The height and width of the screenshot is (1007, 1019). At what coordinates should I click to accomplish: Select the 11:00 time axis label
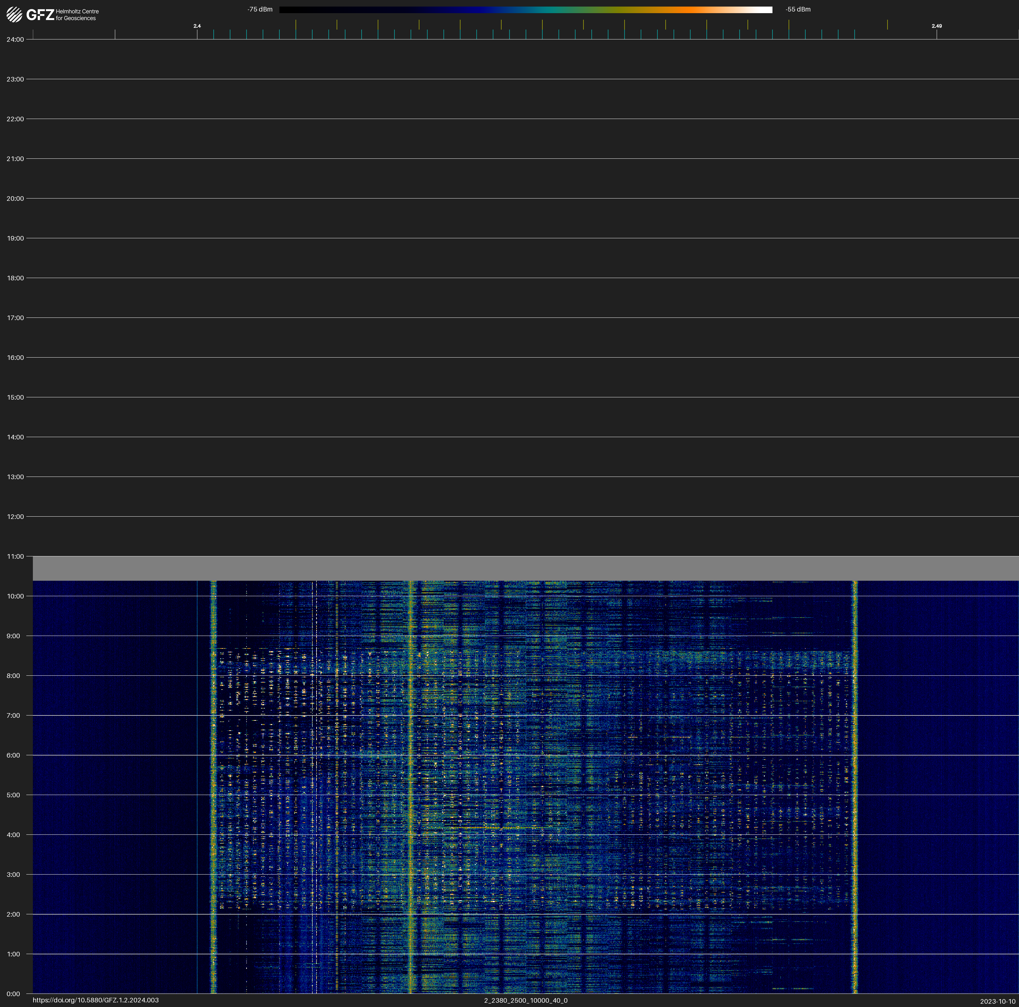point(15,556)
